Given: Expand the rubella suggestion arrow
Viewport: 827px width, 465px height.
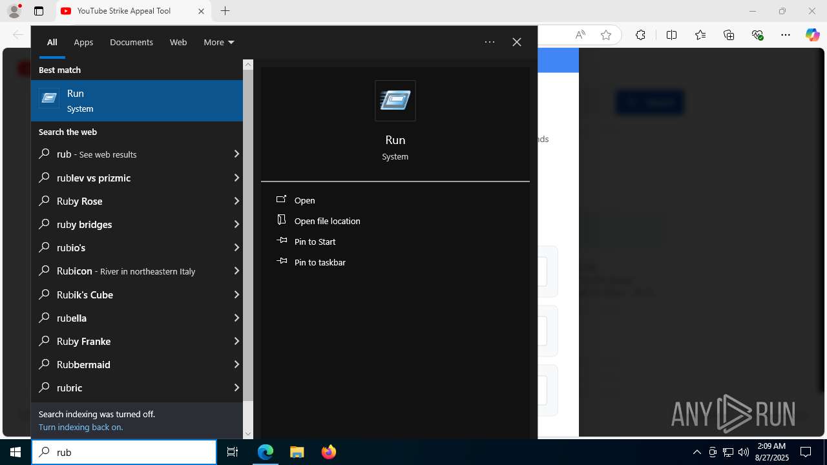Looking at the screenshot, I should coord(236,318).
